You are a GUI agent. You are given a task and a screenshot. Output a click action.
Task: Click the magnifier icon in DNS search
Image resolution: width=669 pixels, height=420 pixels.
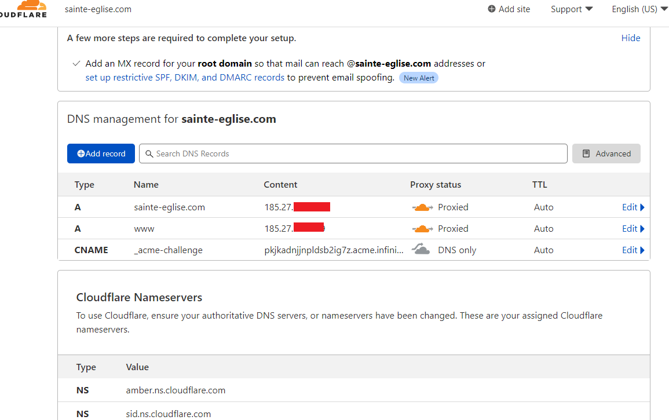pyautogui.click(x=149, y=154)
